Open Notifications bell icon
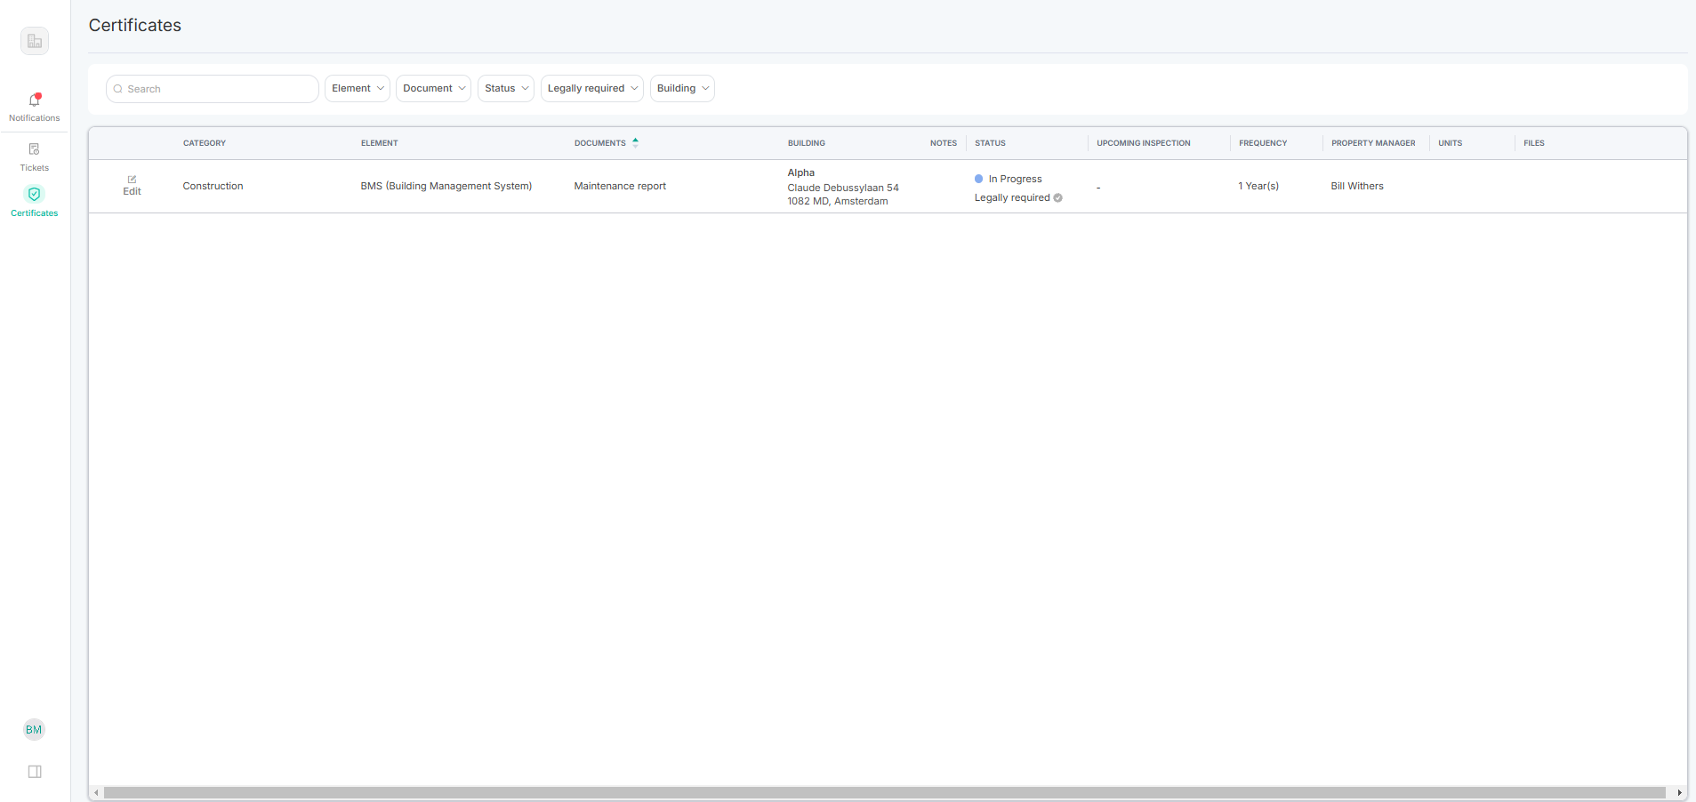1696x802 pixels. click(35, 100)
